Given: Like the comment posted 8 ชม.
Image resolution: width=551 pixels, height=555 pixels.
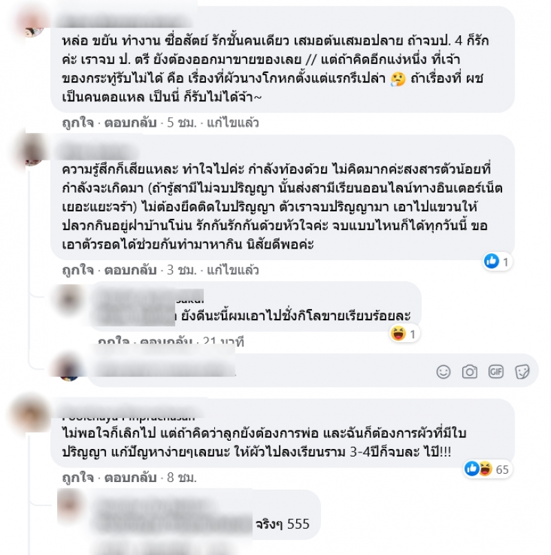Looking at the screenshot, I should (78, 477).
